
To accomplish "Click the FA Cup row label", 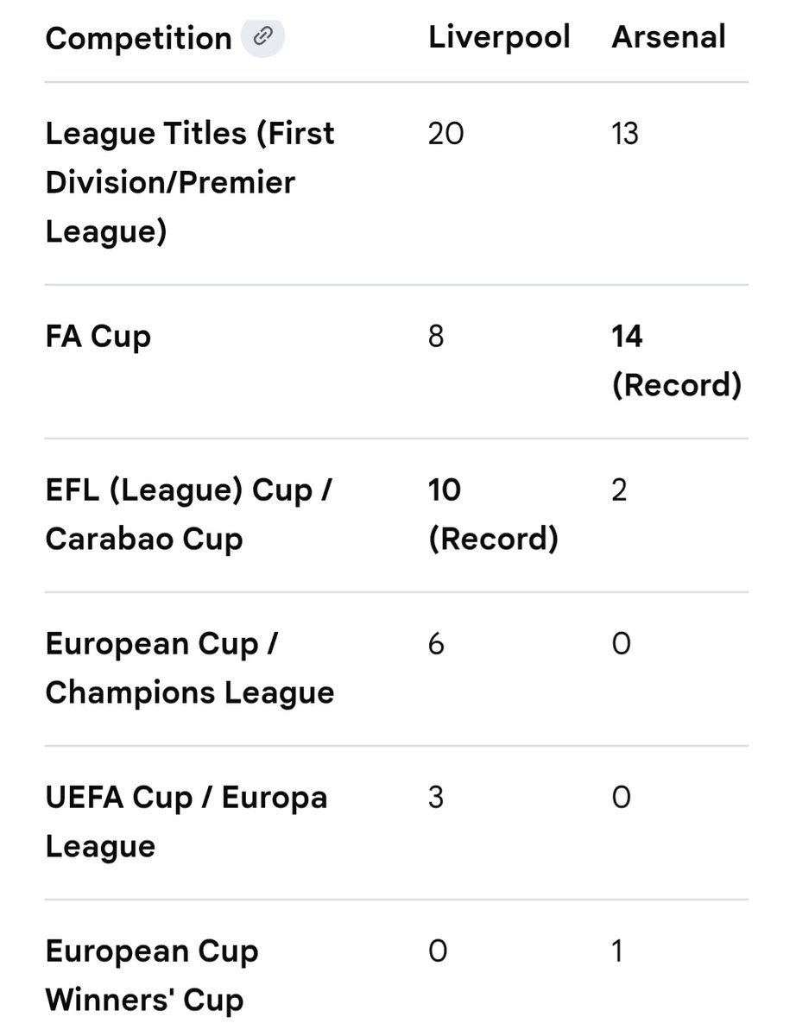I will (98, 336).
